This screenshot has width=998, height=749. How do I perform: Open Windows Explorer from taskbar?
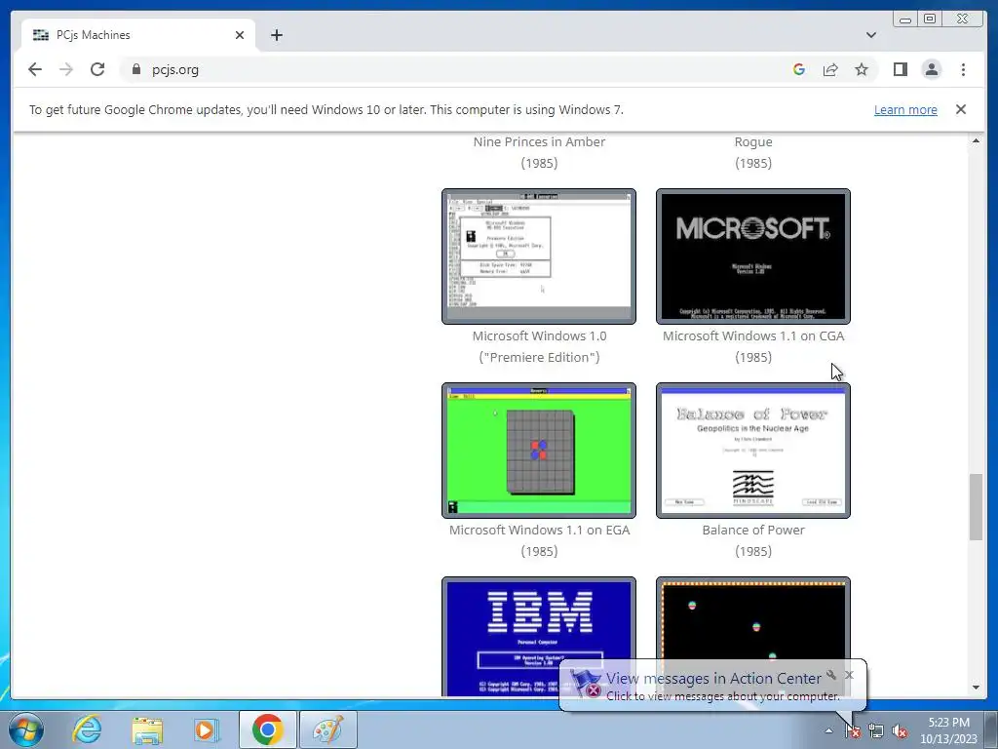click(147, 729)
